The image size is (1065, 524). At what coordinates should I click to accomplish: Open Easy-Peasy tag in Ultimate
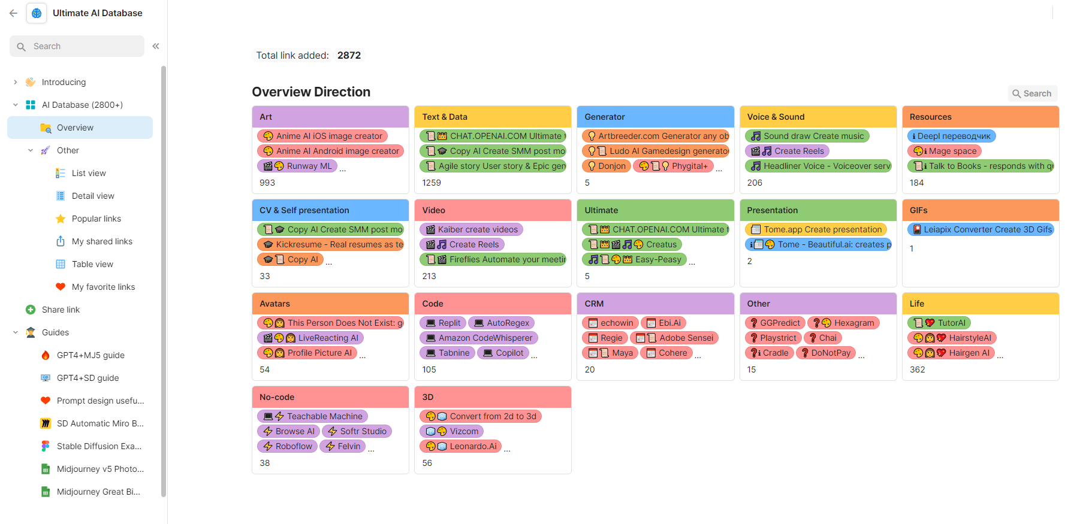(634, 259)
